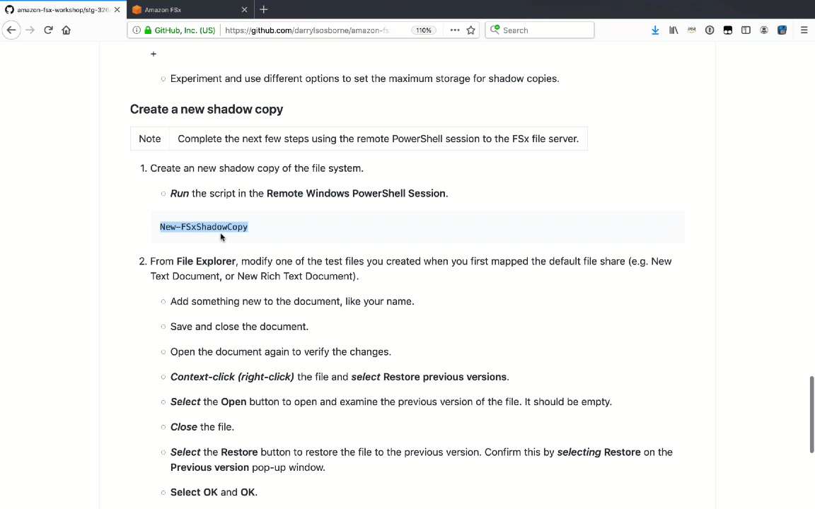Focus the browser Search field

pyautogui.click(x=540, y=30)
